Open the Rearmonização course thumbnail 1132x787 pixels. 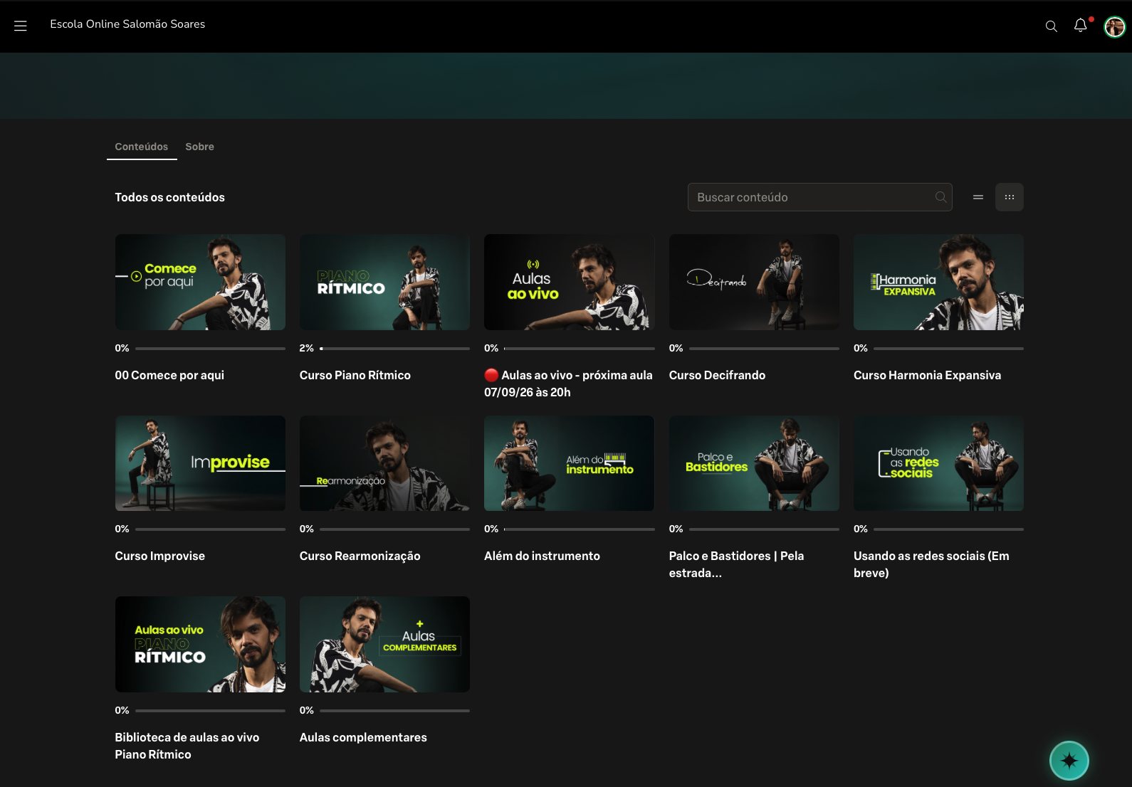384,463
